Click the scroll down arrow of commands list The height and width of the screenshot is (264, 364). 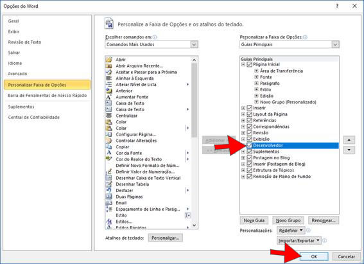(x=195, y=225)
